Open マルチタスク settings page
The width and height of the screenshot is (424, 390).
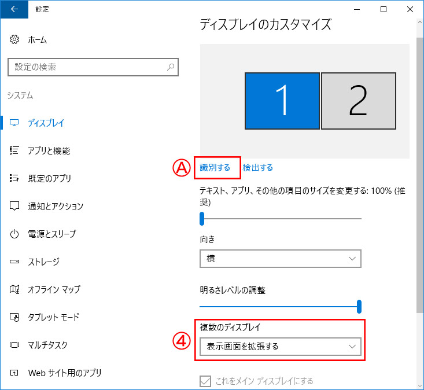pyautogui.click(x=47, y=345)
